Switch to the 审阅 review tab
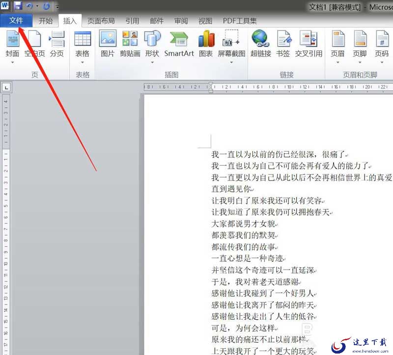This screenshot has height=355, width=393. click(181, 21)
